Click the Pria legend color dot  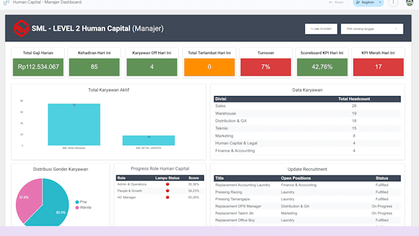point(77,202)
